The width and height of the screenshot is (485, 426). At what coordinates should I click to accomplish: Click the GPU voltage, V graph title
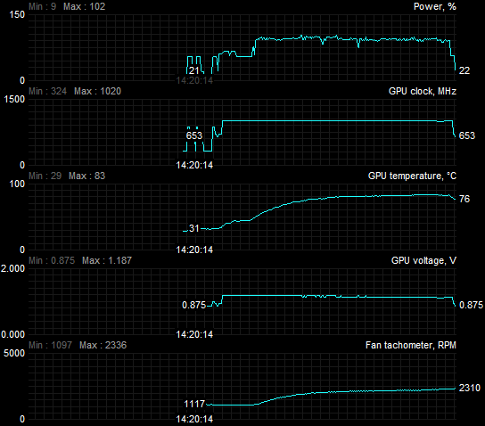[x=423, y=260]
